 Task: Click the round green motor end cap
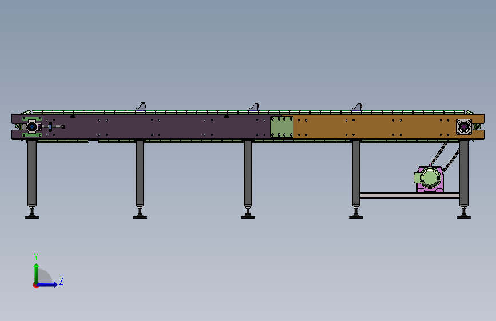click(430, 178)
